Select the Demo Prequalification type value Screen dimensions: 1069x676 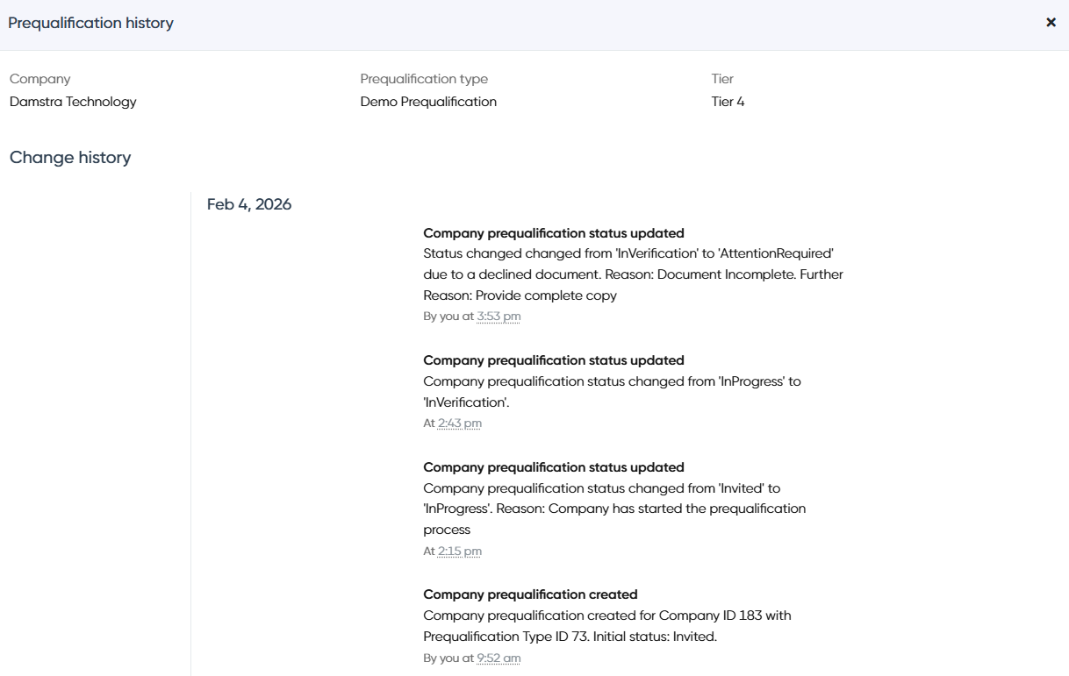pyautogui.click(x=428, y=102)
